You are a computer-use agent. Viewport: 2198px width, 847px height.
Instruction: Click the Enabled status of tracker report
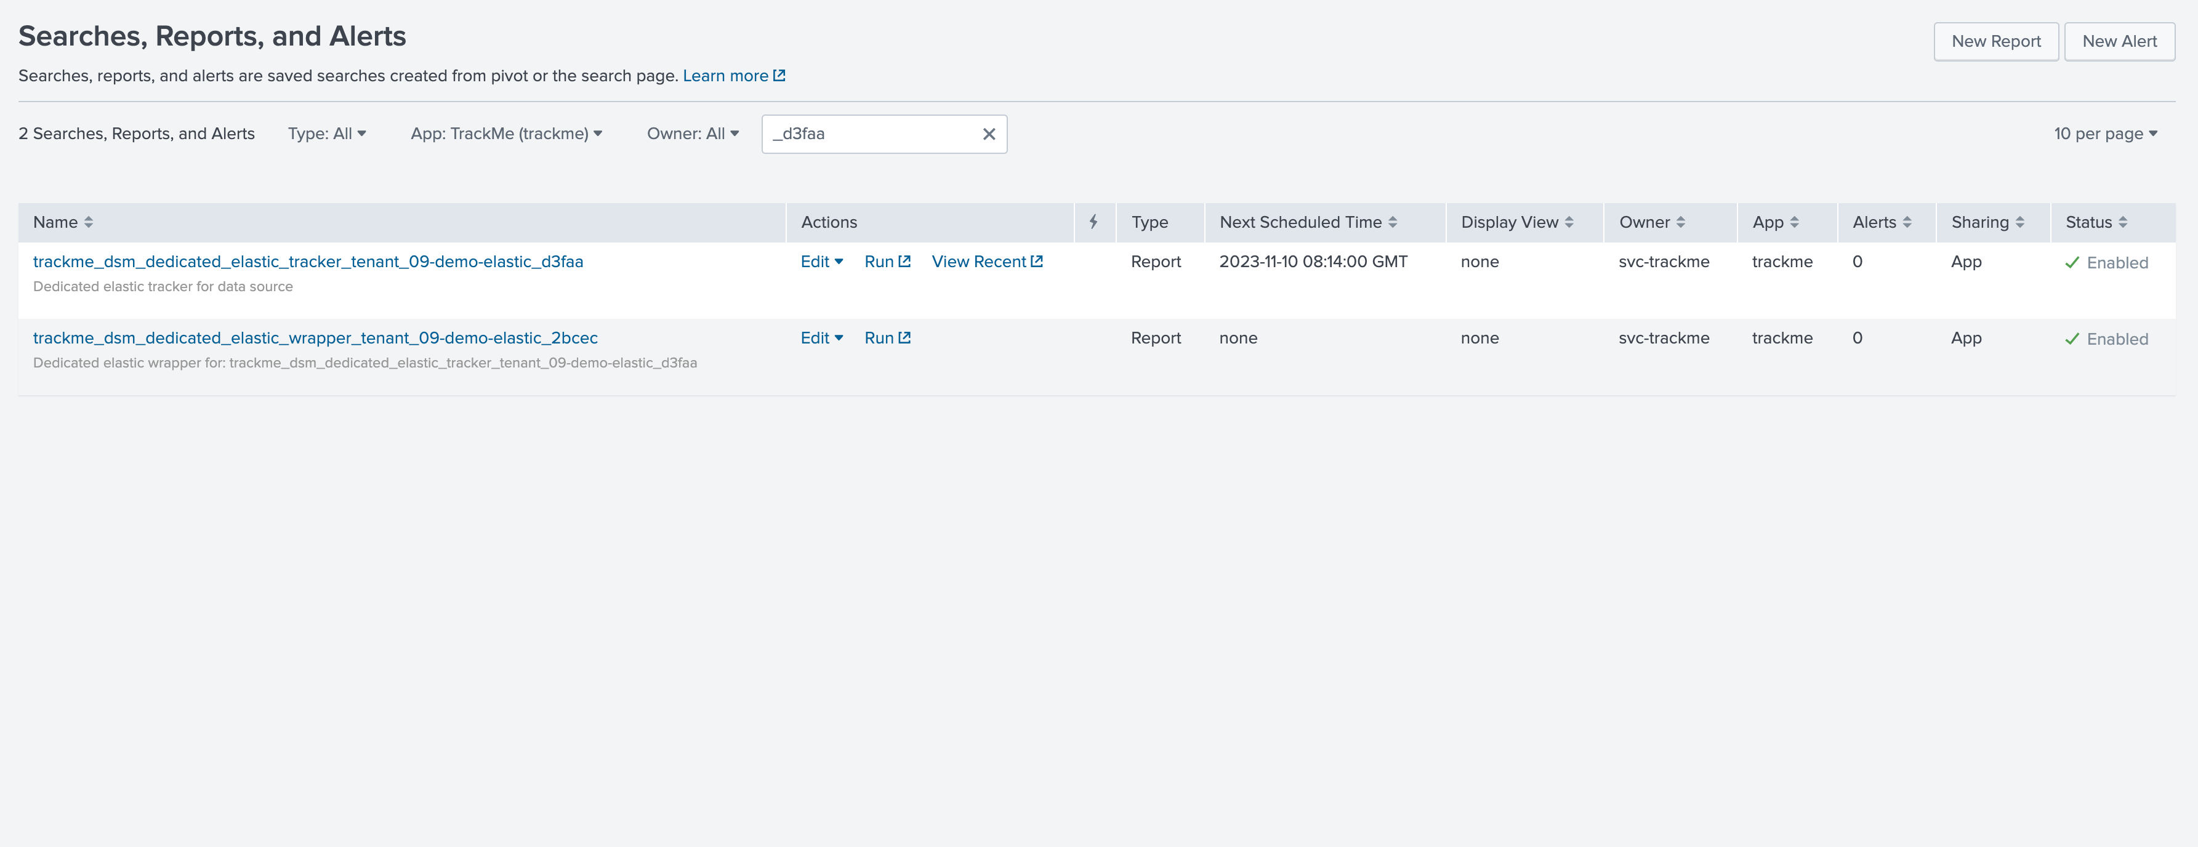coord(2106,263)
